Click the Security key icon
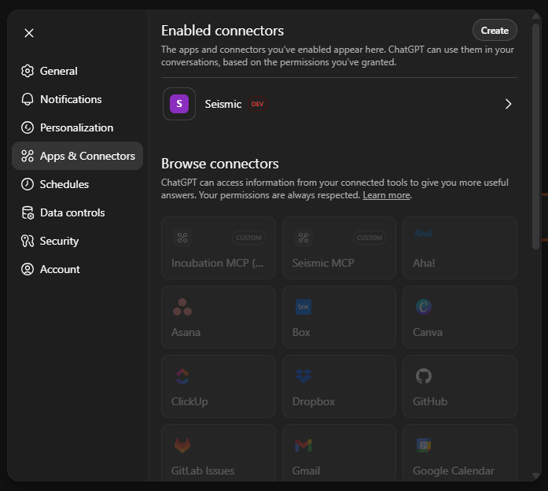The image size is (548, 491). coord(28,241)
